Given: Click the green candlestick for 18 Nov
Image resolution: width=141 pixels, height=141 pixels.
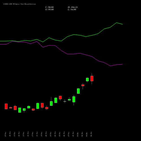Looking at the screenshot, I should click(x=38, y=106).
